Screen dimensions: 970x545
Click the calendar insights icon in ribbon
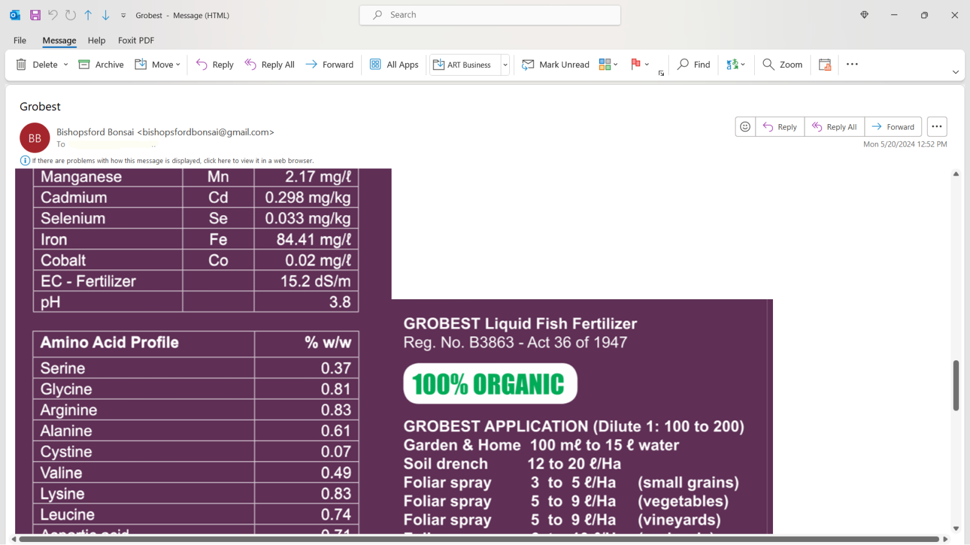(x=825, y=64)
